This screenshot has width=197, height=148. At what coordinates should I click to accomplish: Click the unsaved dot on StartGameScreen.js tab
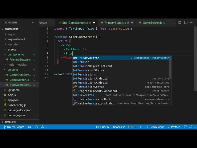pos(94,23)
